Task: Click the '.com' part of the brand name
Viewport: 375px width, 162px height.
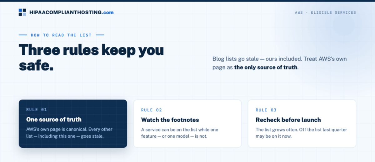Action: (x=108, y=12)
